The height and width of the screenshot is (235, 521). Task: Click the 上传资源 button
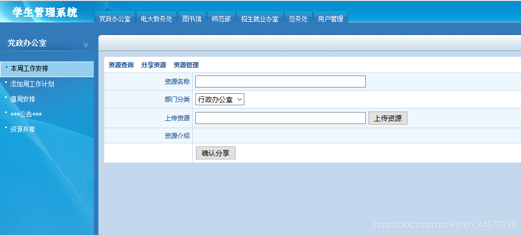click(388, 118)
